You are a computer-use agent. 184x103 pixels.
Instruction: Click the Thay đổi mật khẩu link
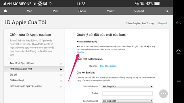tap(108, 66)
